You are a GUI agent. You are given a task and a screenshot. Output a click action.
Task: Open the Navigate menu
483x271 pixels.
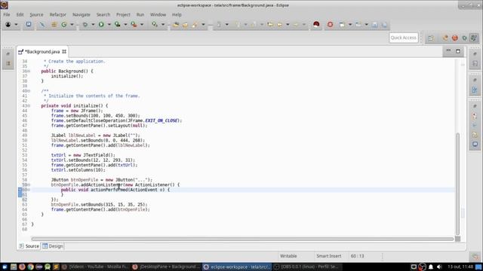point(82,14)
